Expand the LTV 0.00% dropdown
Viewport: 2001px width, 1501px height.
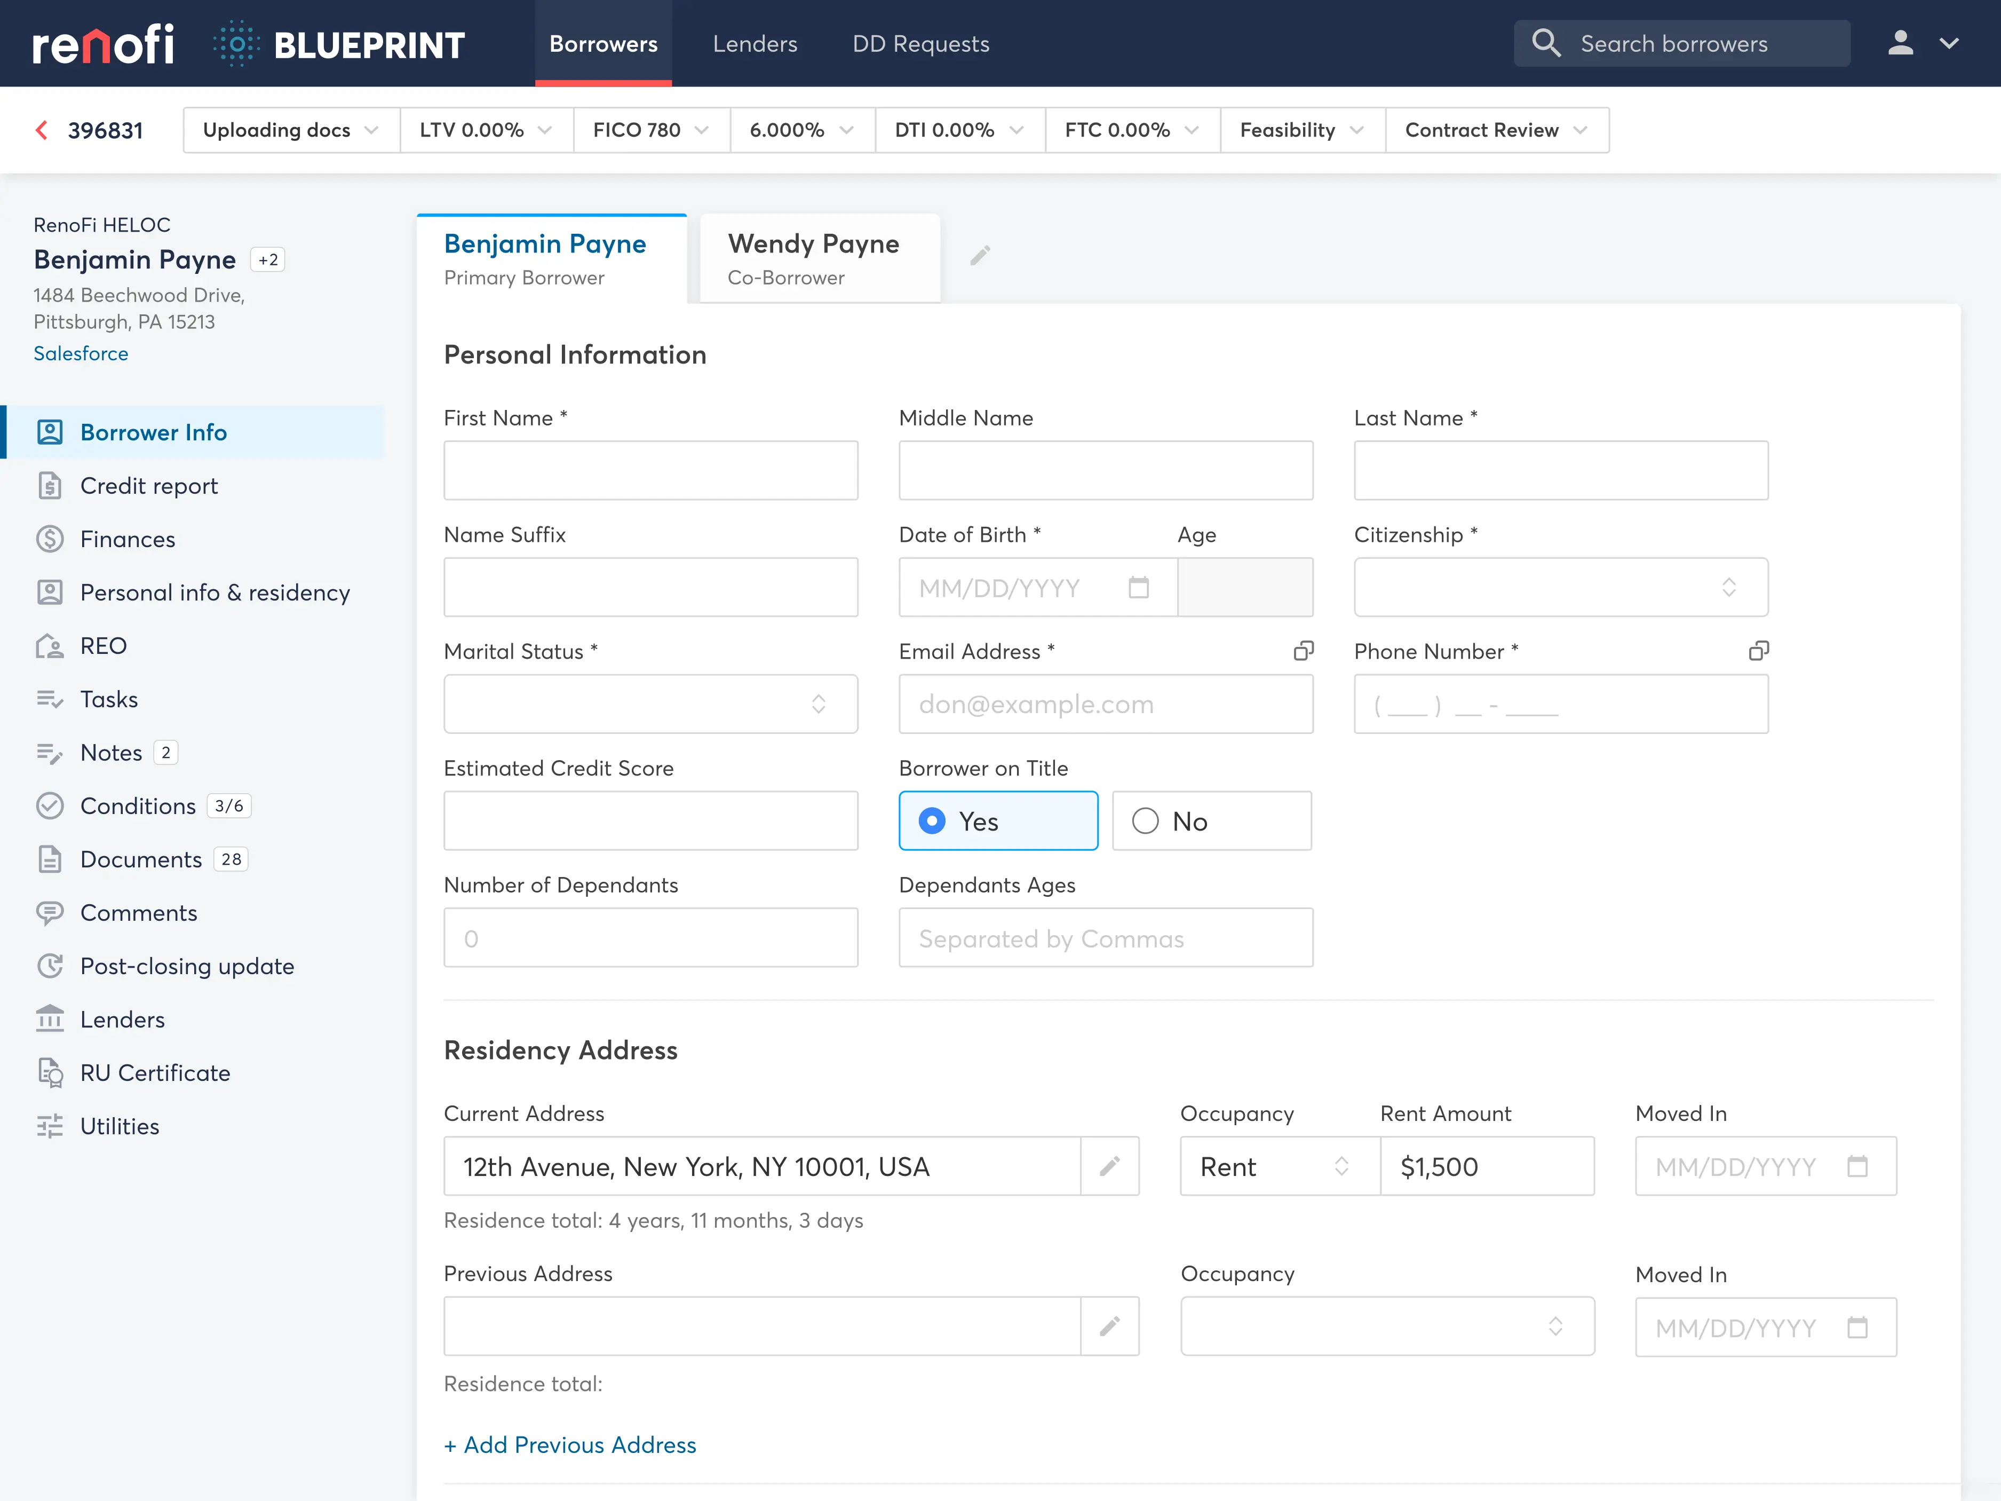(x=486, y=130)
